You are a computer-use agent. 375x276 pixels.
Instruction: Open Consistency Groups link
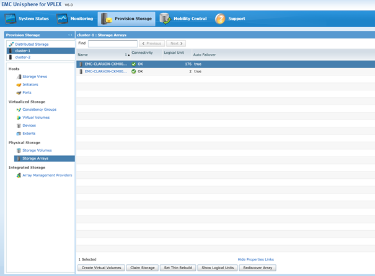pyautogui.click(x=40, y=110)
